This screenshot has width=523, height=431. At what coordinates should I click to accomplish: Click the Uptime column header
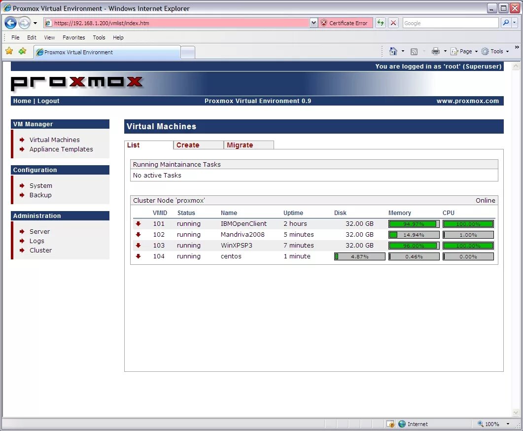click(293, 213)
